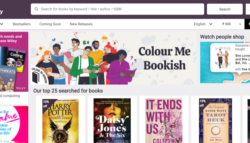Click the Colour Me Bookish book logo

pos(40,75)
